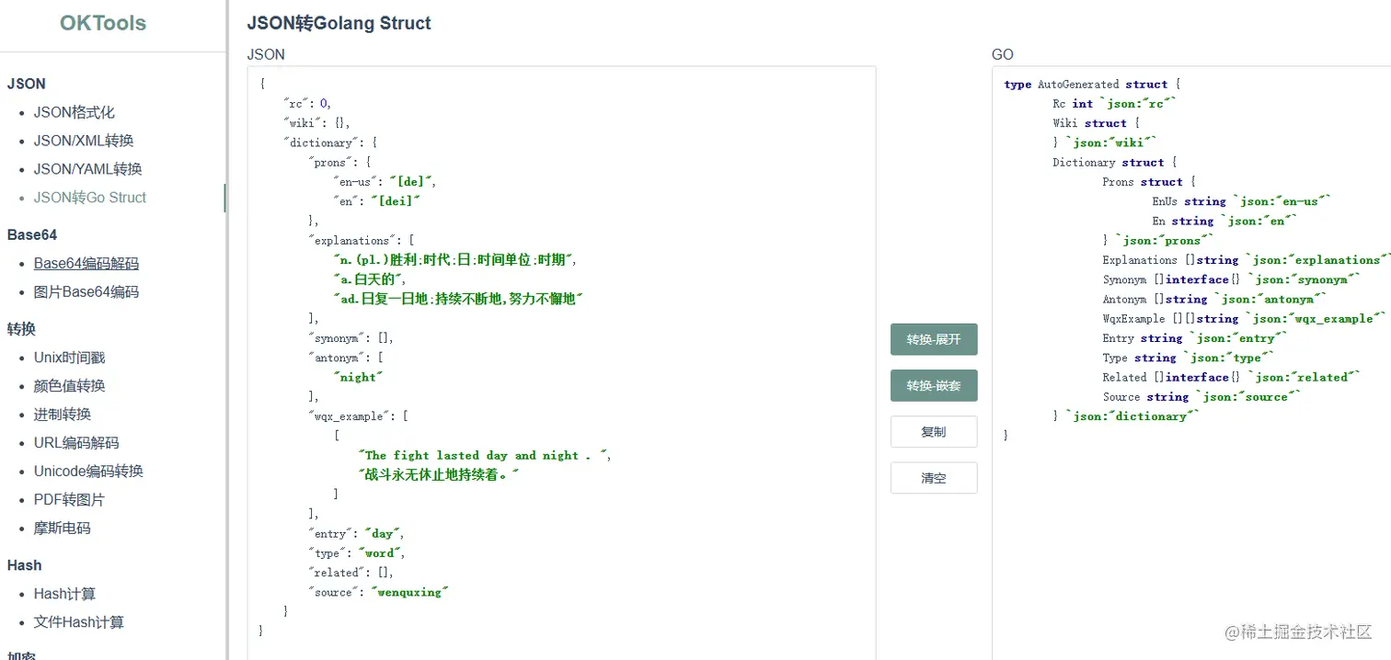Click the OKTools logo title
The width and height of the screenshot is (1391, 660).
tap(103, 24)
